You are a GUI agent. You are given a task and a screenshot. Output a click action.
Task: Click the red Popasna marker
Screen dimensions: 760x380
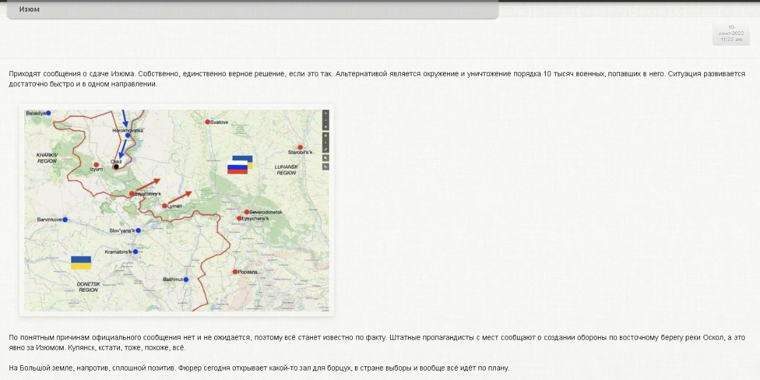pyautogui.click(x=235, y=272)
